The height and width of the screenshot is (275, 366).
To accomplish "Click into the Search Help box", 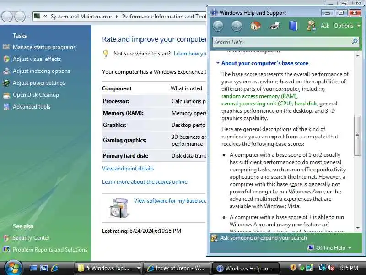I will coord(281,42).
